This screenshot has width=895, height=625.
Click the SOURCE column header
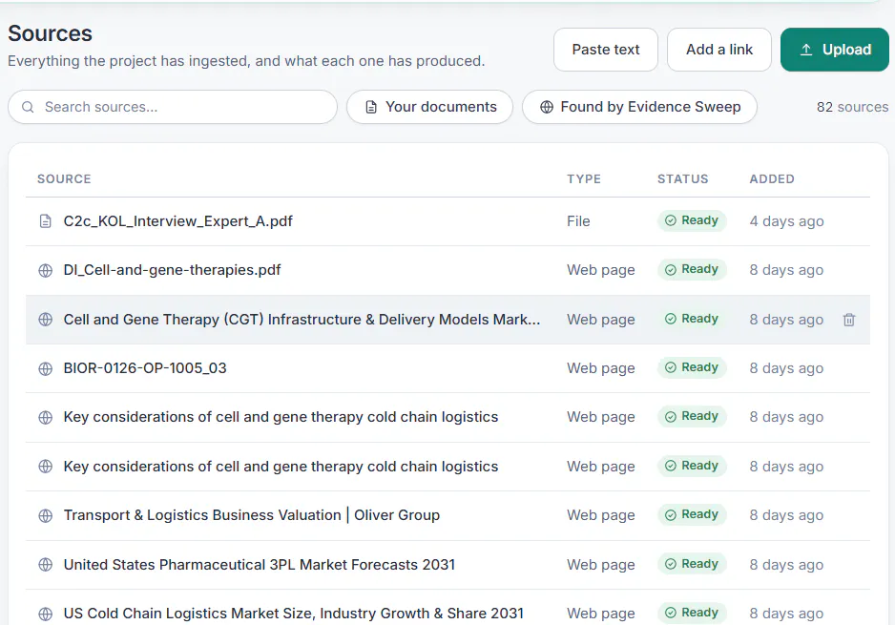[64, 179]
